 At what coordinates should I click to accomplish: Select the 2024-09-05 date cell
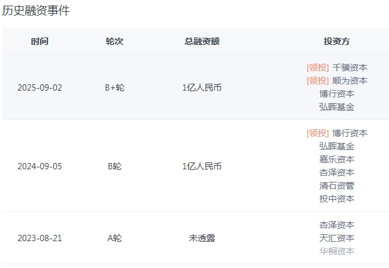(40, 166)
